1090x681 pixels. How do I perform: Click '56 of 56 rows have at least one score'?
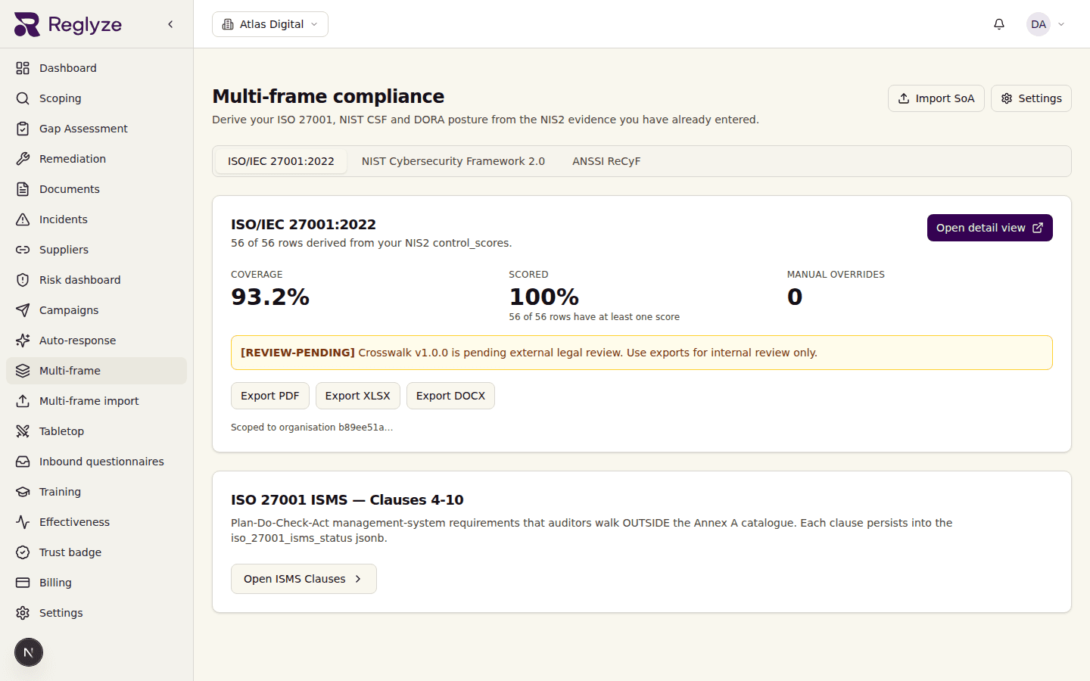tap(594, 317)
